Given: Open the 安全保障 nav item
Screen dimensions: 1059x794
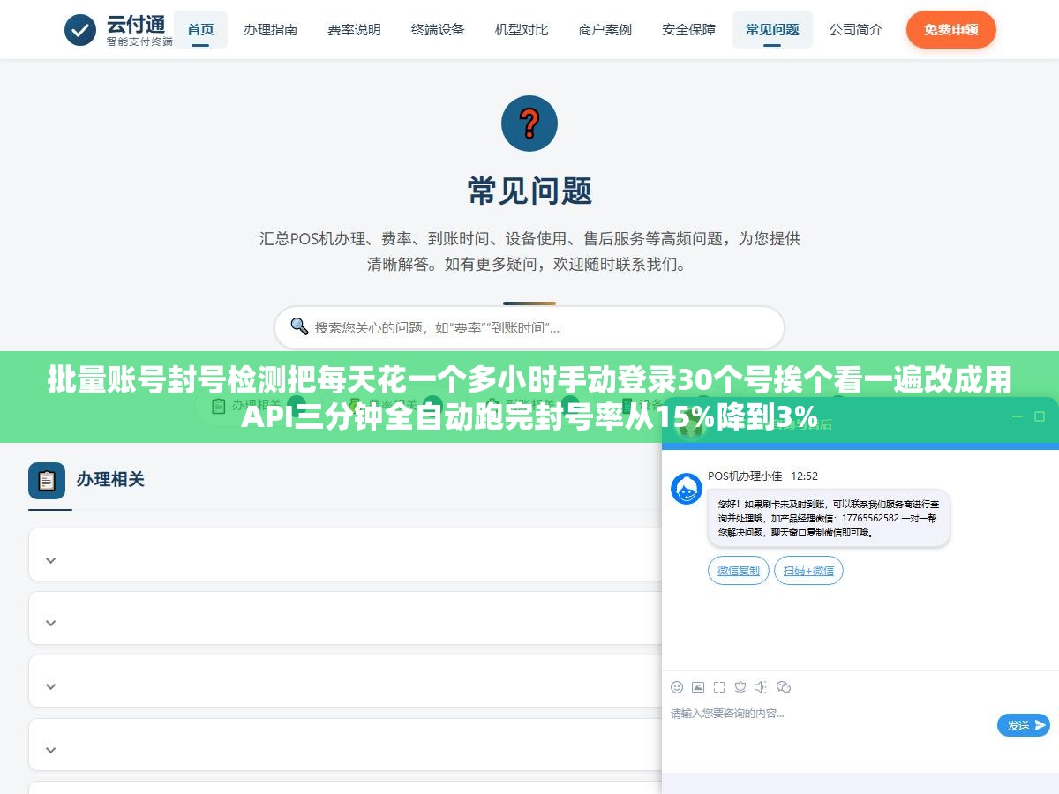Looking at the screenshot, I should [x=688, y=29].
